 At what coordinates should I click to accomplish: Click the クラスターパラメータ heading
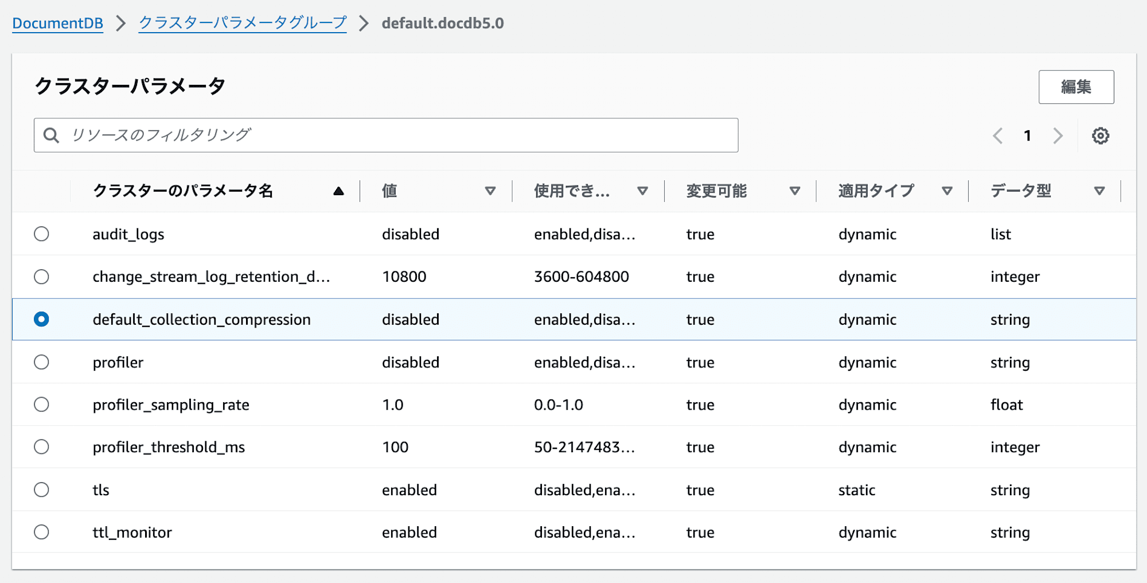(130, 86)
